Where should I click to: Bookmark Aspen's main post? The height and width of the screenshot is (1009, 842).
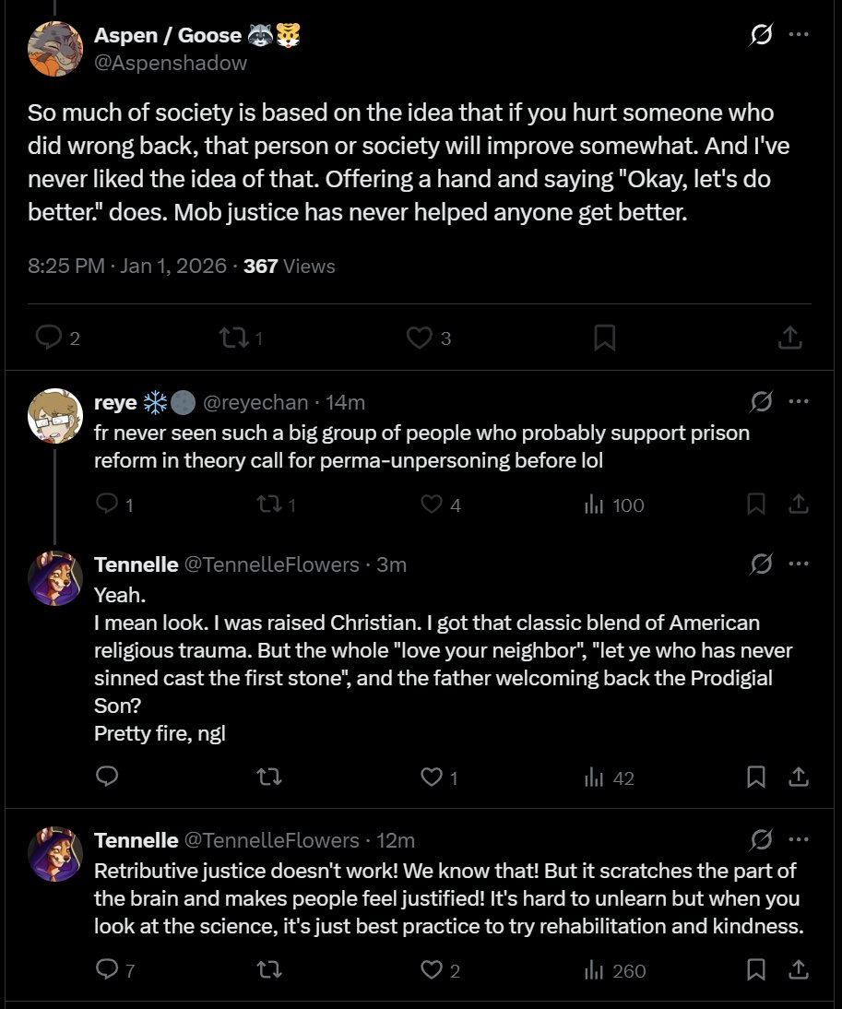[x=604, y=338]
